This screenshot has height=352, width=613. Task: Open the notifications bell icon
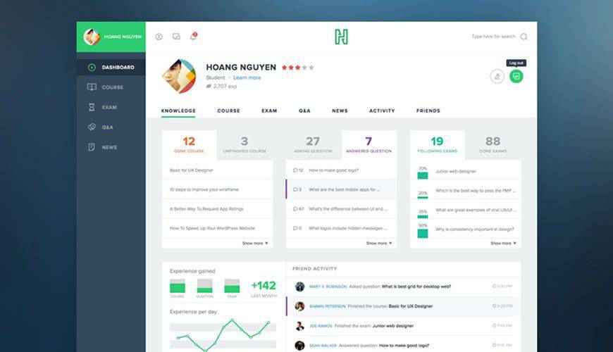coord(193,37)
